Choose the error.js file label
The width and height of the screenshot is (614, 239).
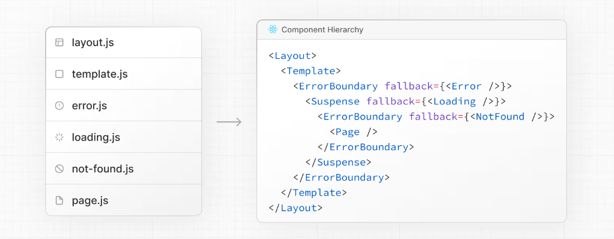click(x=89, y=106)
